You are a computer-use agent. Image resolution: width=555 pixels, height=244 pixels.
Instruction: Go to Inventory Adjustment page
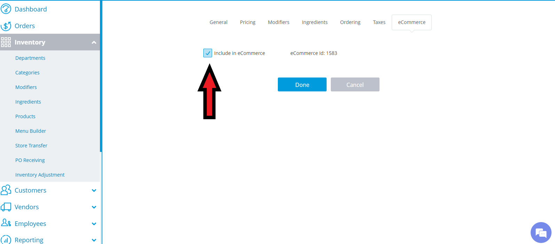tap(40, 175)
